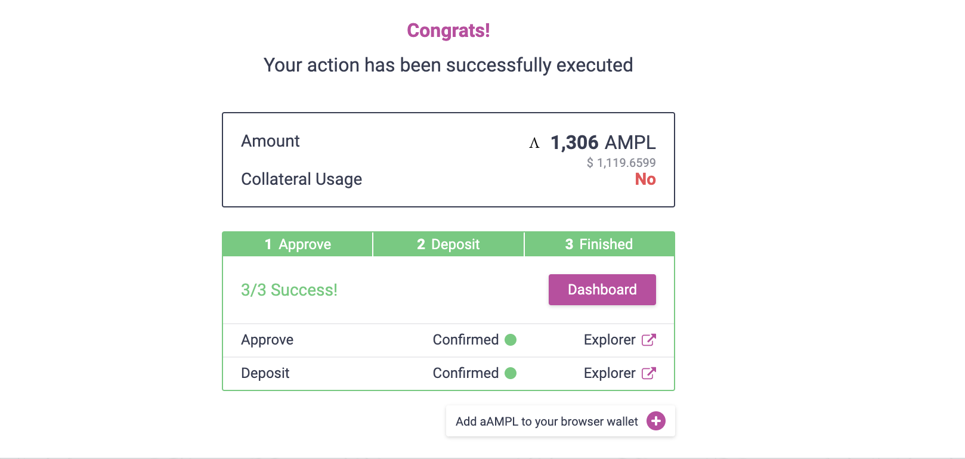Click the Congrats! heading

[449, 30]
